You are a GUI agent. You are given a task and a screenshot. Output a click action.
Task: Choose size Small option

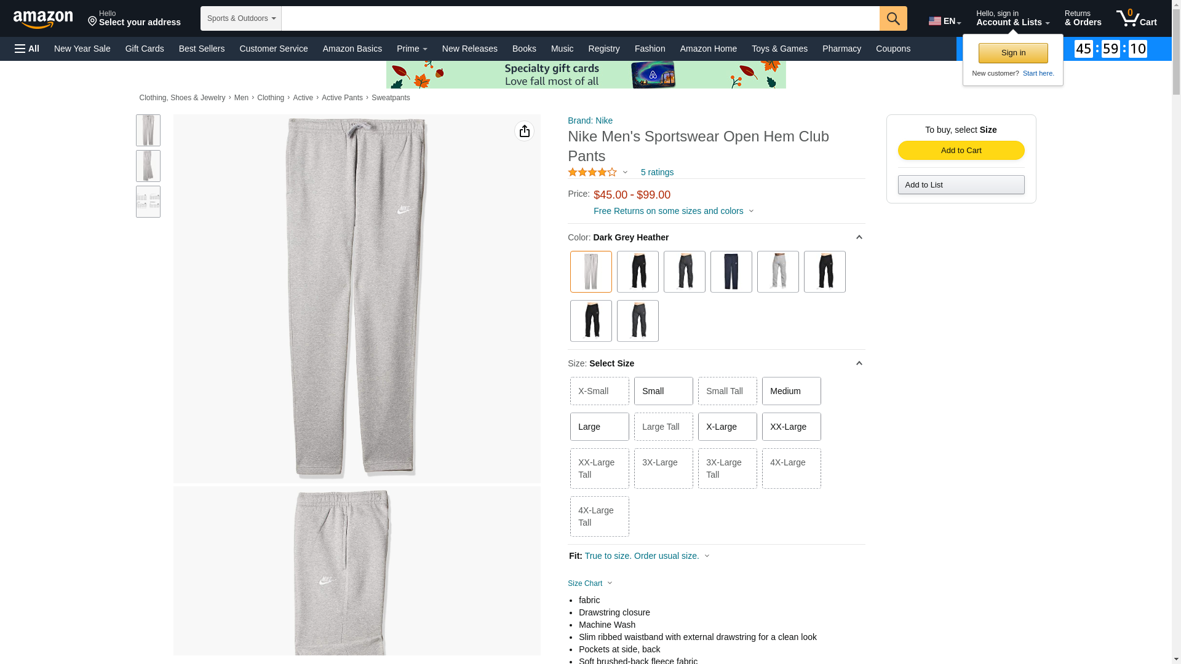(x=663, y=391)
